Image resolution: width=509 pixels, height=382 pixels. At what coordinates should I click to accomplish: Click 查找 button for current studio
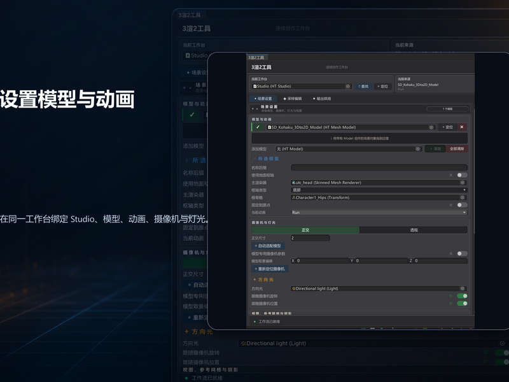tap(363, 87)
